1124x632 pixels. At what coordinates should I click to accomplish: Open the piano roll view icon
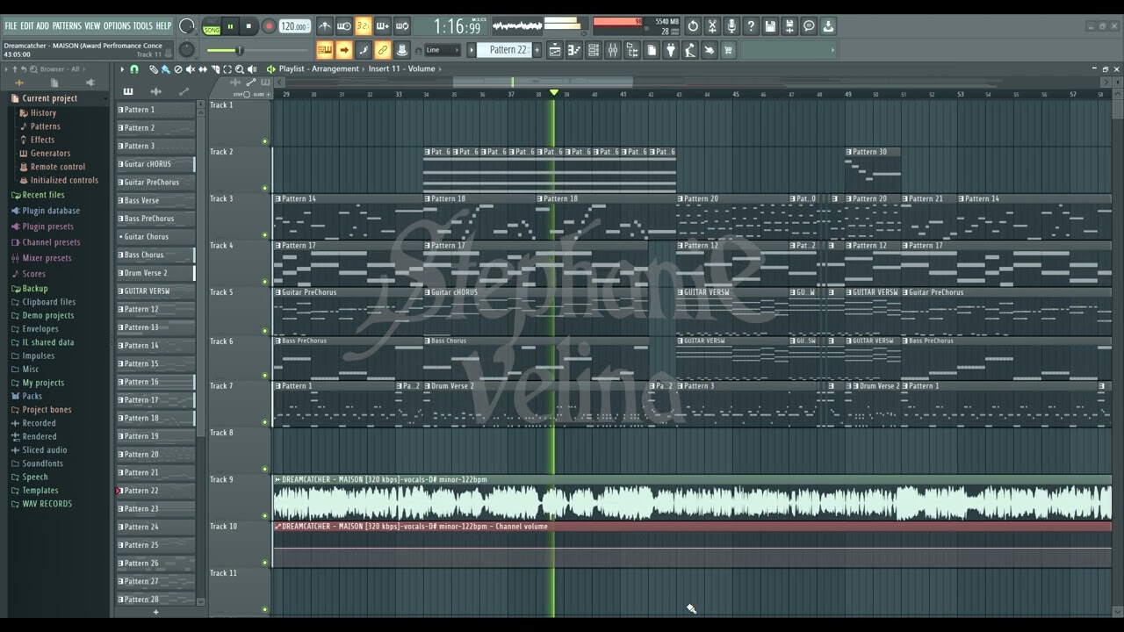click(574, 50)
